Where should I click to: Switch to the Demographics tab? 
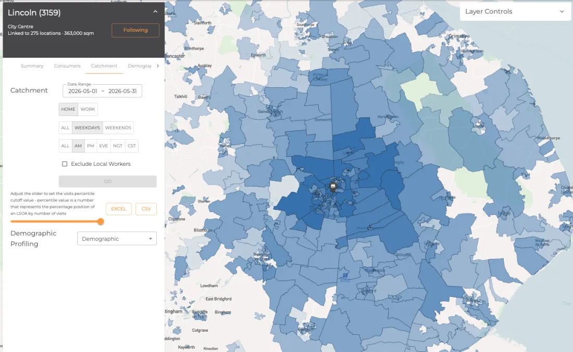coord(140,66)
